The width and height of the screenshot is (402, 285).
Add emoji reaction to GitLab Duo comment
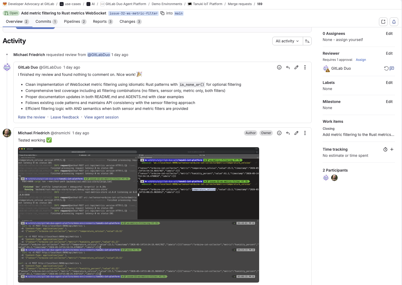[279, 67]
